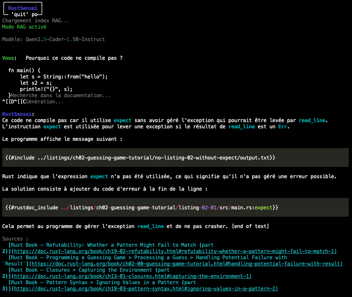Click the 'Chargement index RAG...' line

click(x=36, y=21)
